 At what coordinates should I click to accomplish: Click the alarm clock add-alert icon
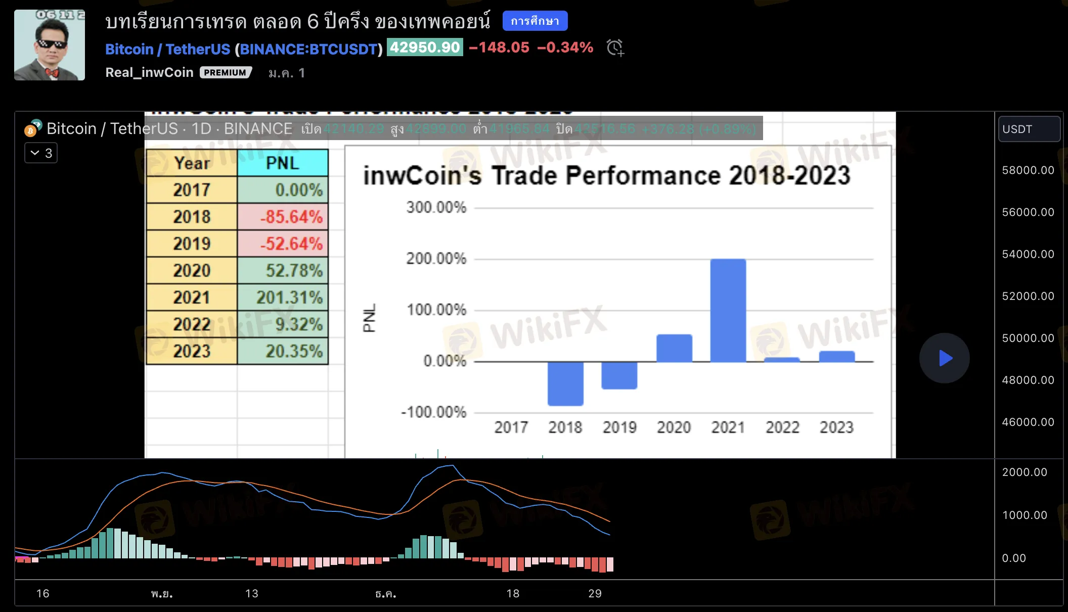pyautogui.click(x=615, y=48)
